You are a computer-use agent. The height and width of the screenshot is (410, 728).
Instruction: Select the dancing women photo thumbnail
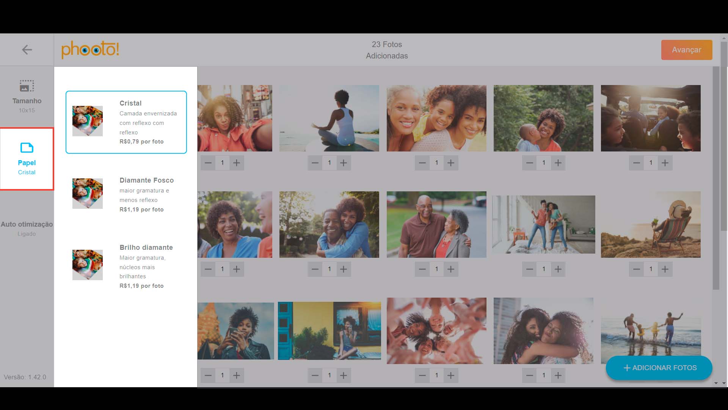click(x=543, y=224)
